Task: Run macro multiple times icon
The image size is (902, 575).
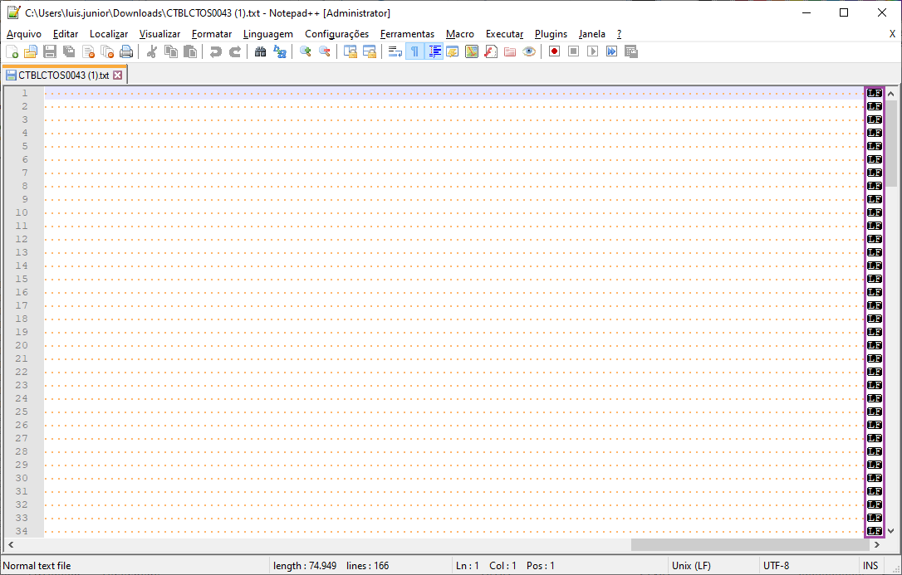Action: pyautogui.click(x=611, y=51)
